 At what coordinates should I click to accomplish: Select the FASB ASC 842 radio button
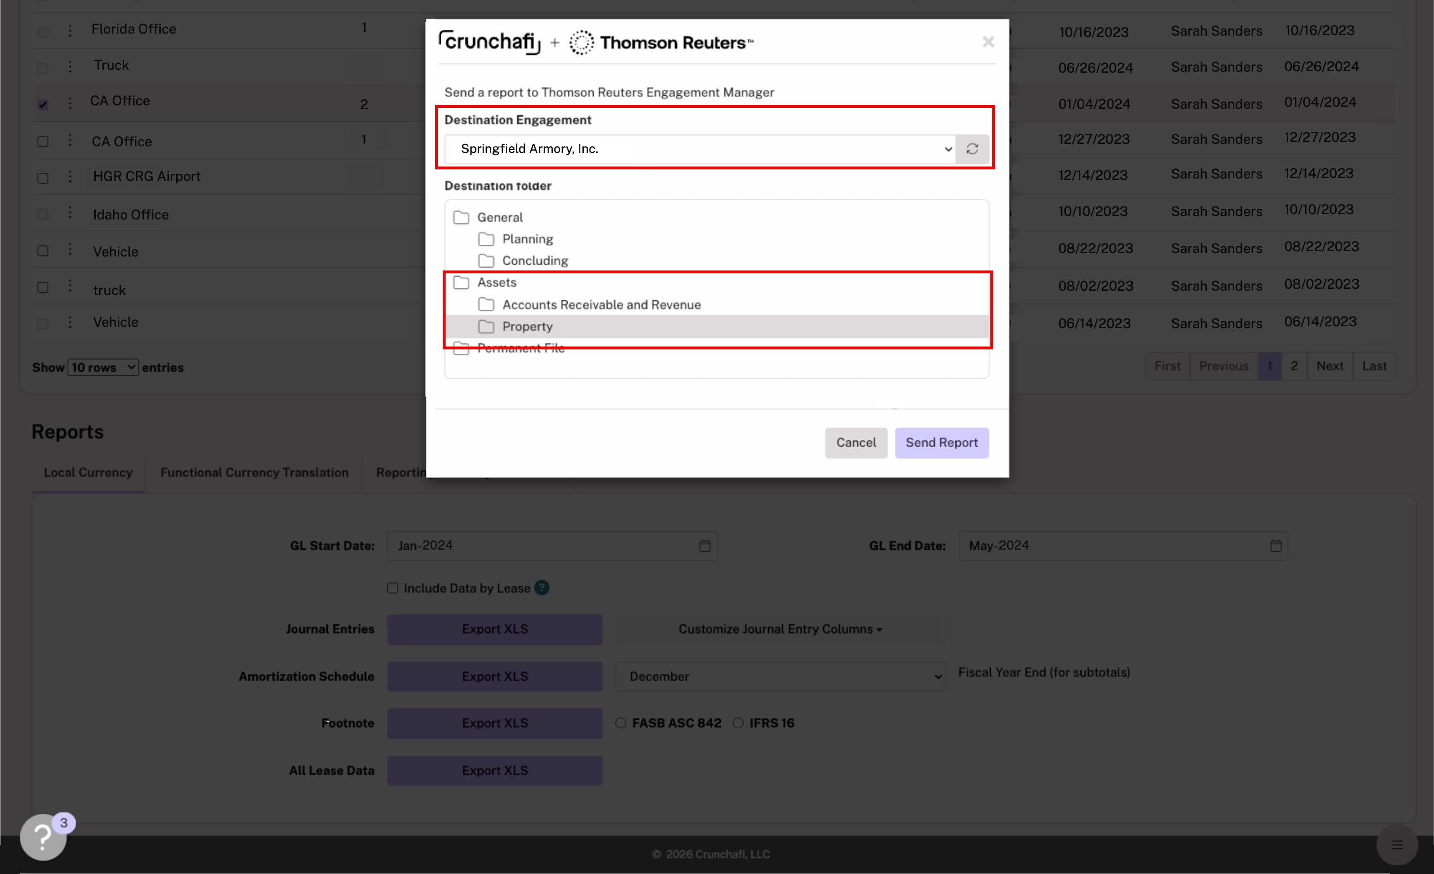(621, 723)
